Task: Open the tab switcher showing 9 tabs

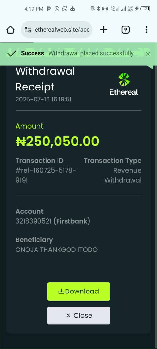Action: click(x=126, y=30)
